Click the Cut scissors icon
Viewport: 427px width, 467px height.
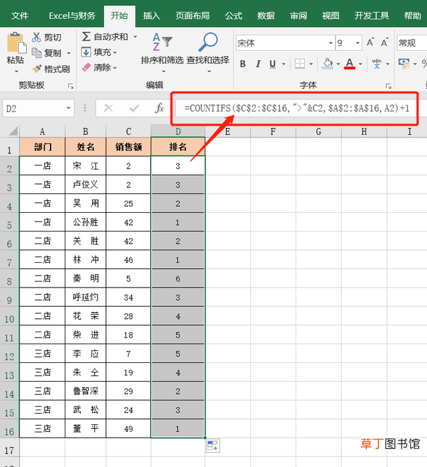[x=36, y=37]
